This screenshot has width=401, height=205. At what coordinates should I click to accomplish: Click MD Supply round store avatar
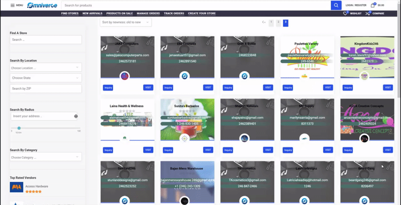pos(304,139)
